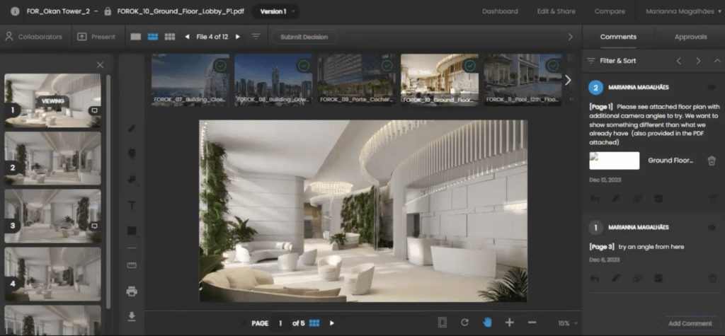Select the text annotation tool

tap(132, 205)
